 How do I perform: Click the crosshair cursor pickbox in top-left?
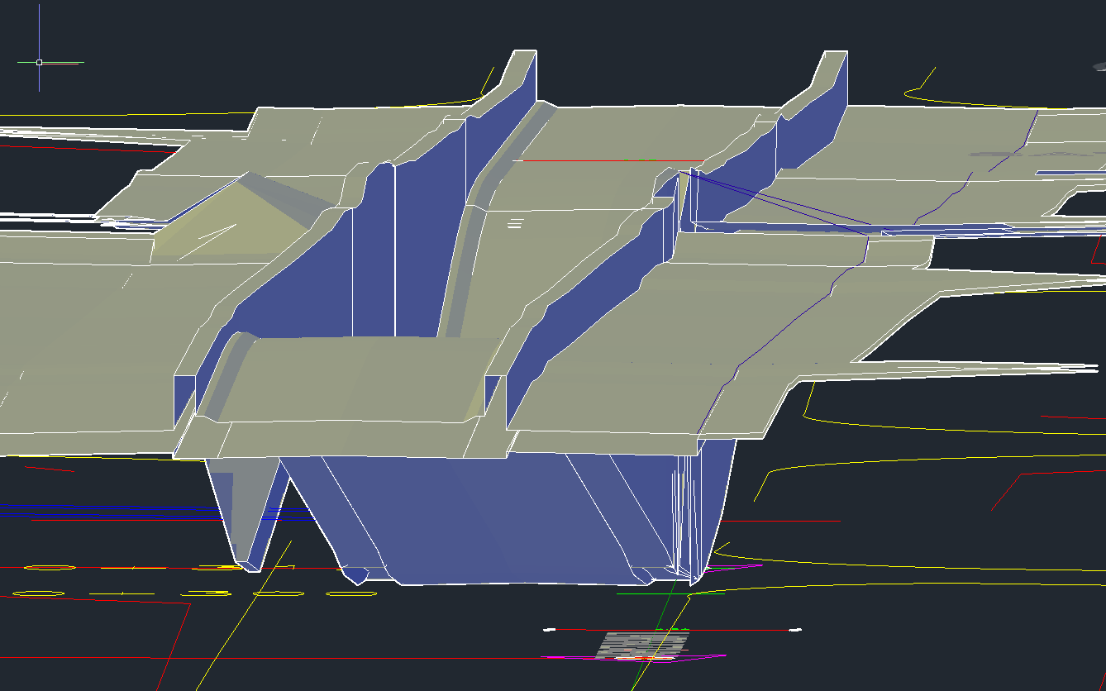[39, 62]
